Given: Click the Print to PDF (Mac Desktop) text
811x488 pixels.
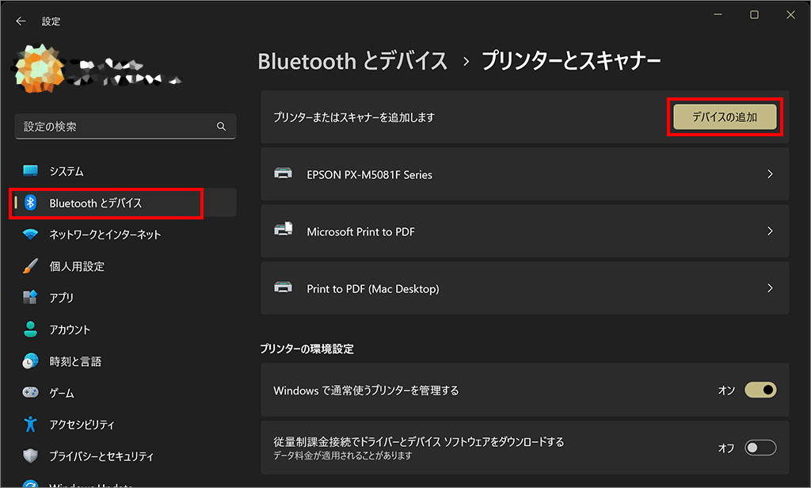Looking at the screenshot, I should [373, 289].
